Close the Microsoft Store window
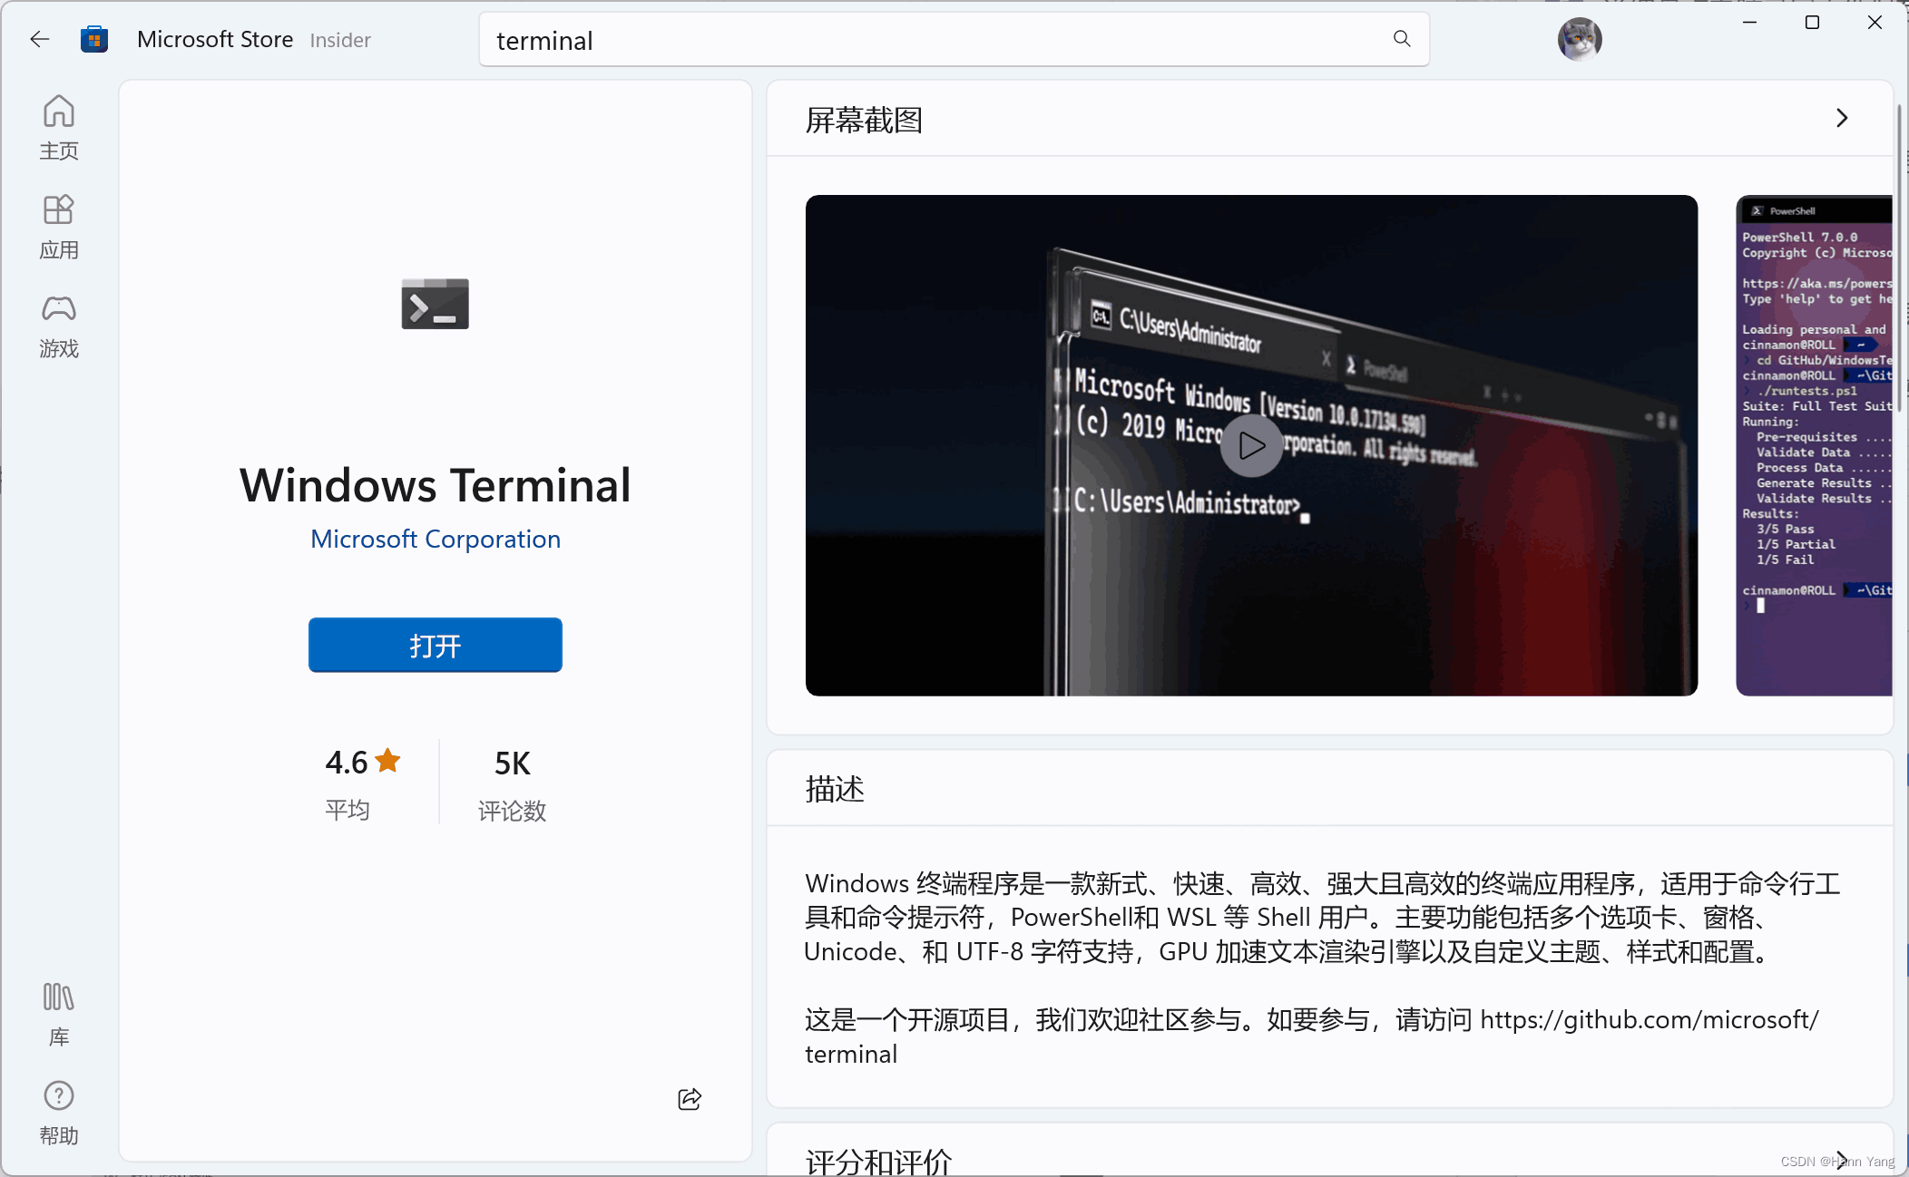1909x1177 pixels. (x=1875, y=23)
